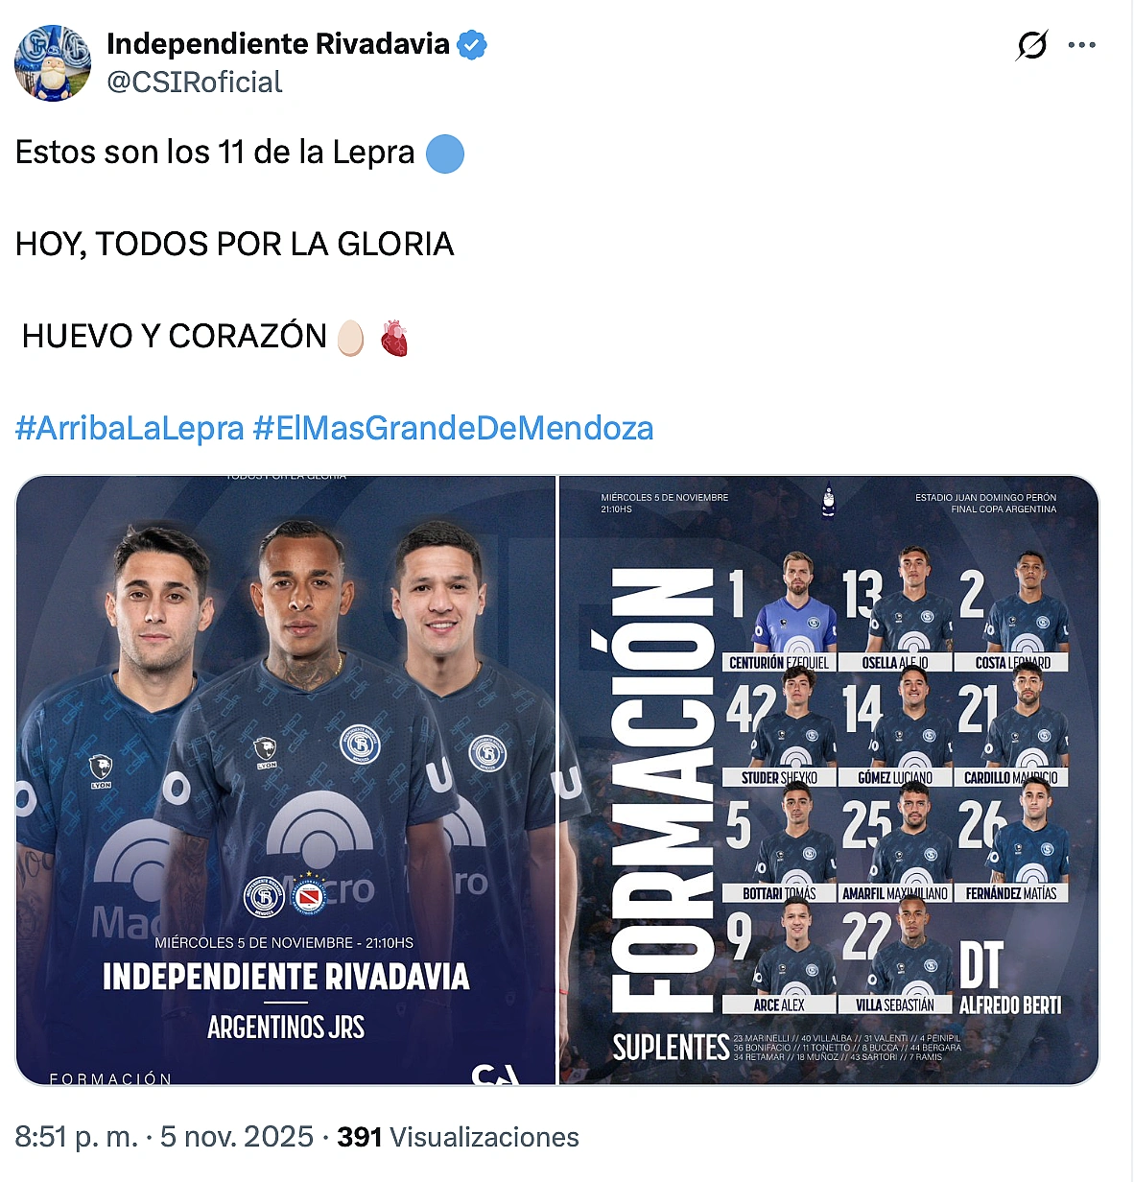1134x1182 pixels.
Task: Open the three-dot more options menu
Action: pos(1081,45)
